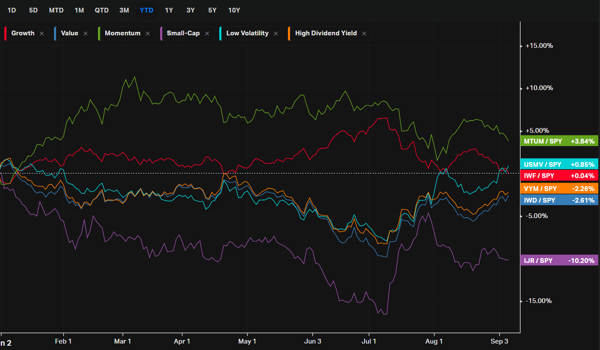Click the IJR / SPY -10.20% label
This screenshot has width=600, height=350.
[559, 260]
